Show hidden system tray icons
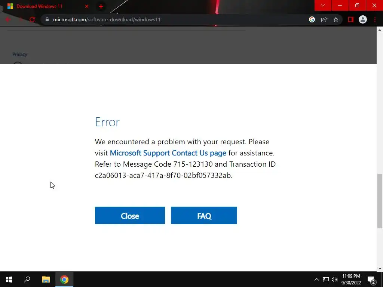This screenshot has width=383, height=287. coord(316,280)
